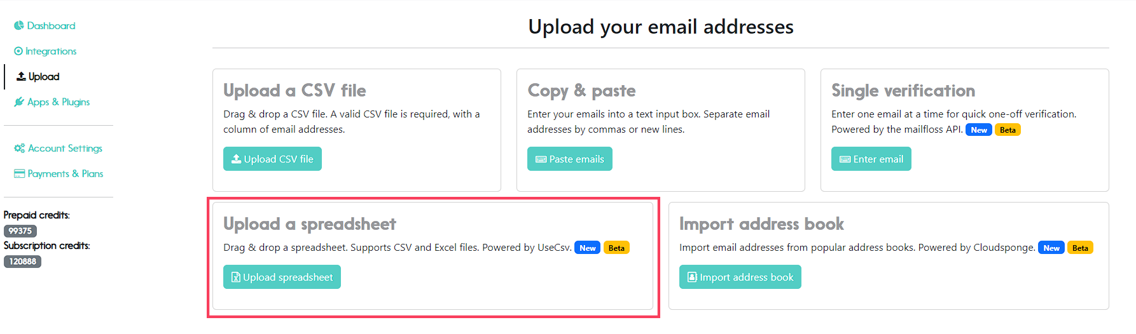Open Payments & Plans page

59,173
